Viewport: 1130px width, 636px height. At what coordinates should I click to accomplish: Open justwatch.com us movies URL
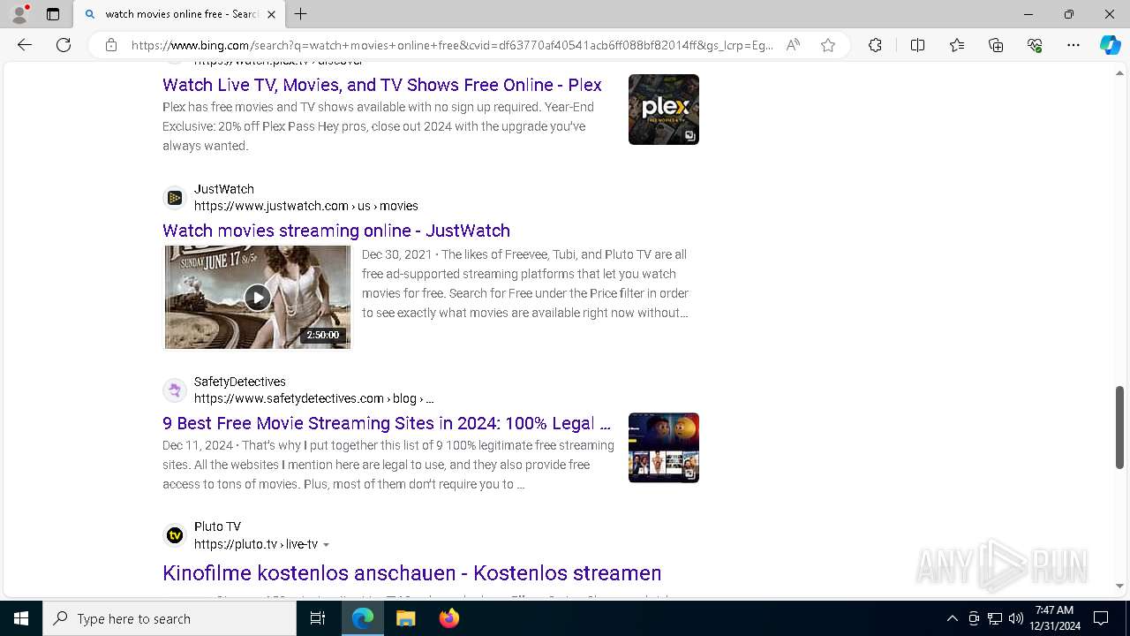(306, 206)
